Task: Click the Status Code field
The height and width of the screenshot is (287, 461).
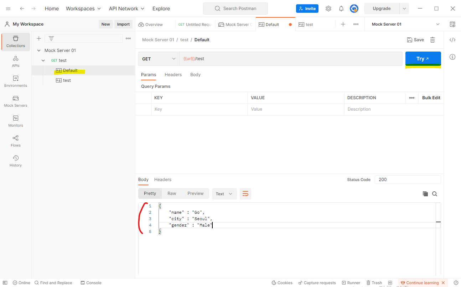Action: point(408,180)
